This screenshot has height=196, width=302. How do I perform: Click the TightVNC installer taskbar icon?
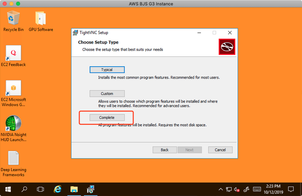90,189
